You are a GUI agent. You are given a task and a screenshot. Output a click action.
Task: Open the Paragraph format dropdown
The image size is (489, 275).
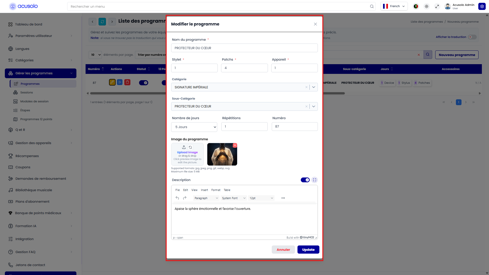click(206, 198)
